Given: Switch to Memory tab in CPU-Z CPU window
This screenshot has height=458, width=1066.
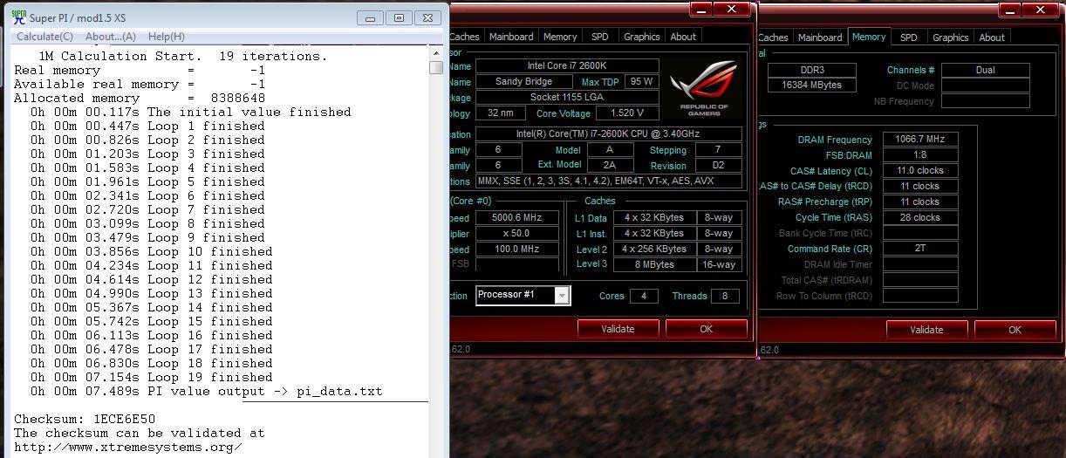Looking at the screenshot, I should point(560,37).
